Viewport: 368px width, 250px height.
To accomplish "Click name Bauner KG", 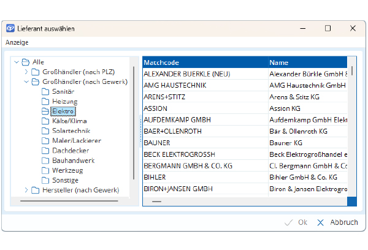I will pyautogui.click(x=286, y=143).
